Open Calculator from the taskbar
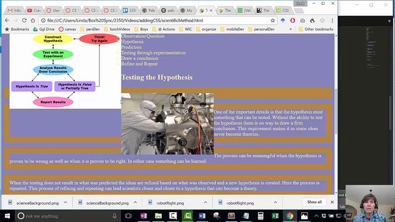Image resolution: width=395 pixels, height=222 pixels. click(x=260, y=216)
